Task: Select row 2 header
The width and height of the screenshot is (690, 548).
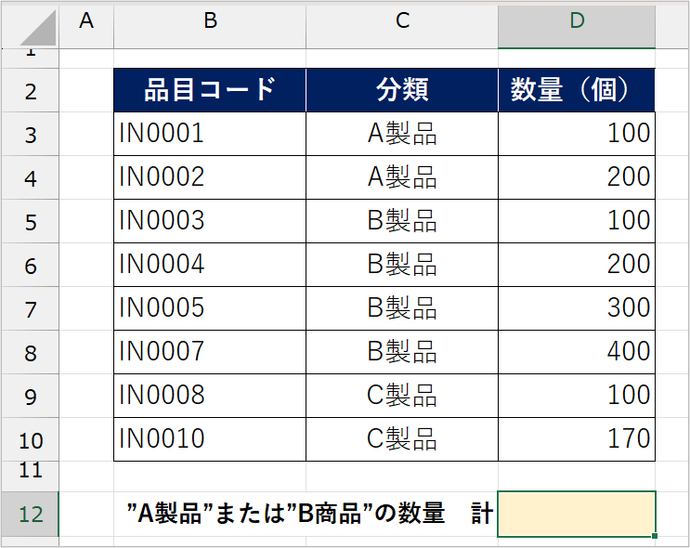Action: click(x=30, y=90)
